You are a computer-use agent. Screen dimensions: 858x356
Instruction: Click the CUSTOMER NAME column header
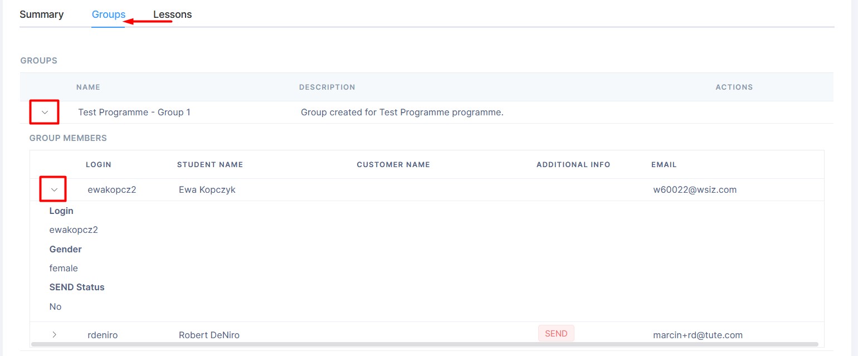[x=393, y=165]
